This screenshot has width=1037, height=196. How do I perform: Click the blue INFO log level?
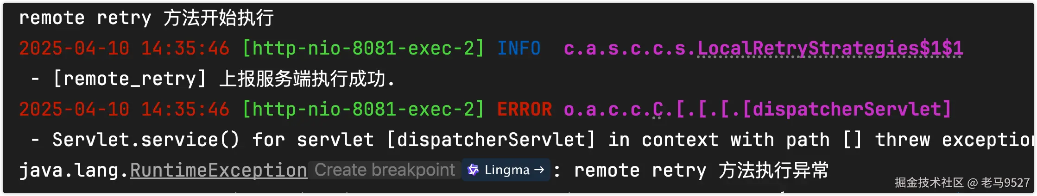[518, 49]
